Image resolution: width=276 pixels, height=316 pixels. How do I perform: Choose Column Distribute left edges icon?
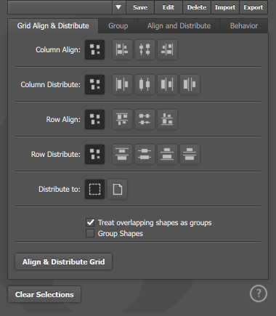coord(122,84)
